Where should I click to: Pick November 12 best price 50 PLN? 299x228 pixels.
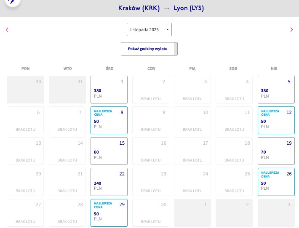(276, 120)
